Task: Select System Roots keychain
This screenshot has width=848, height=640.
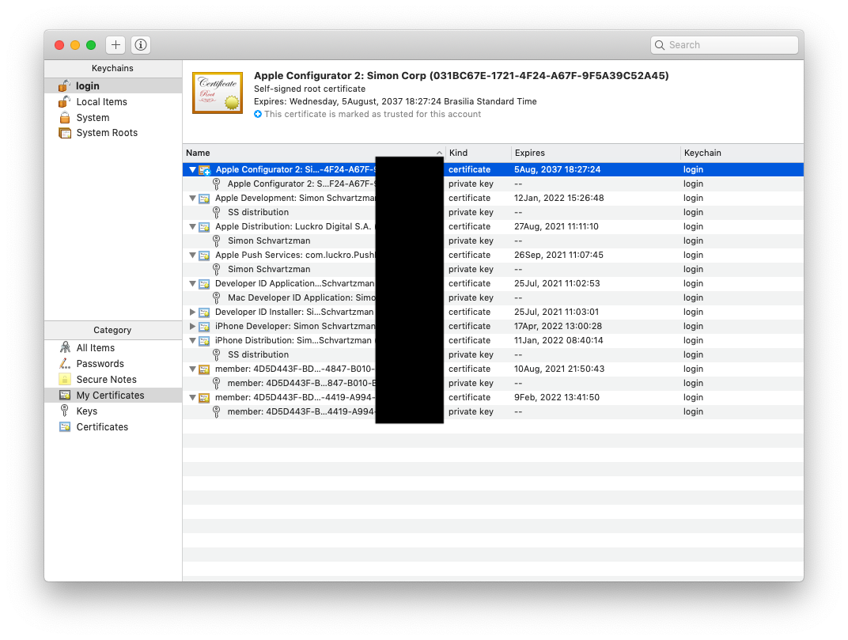Action: tap(107, 133)
